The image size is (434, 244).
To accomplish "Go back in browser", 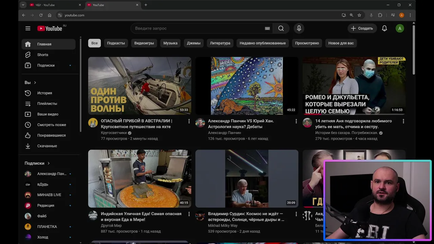I will point(24,15).
